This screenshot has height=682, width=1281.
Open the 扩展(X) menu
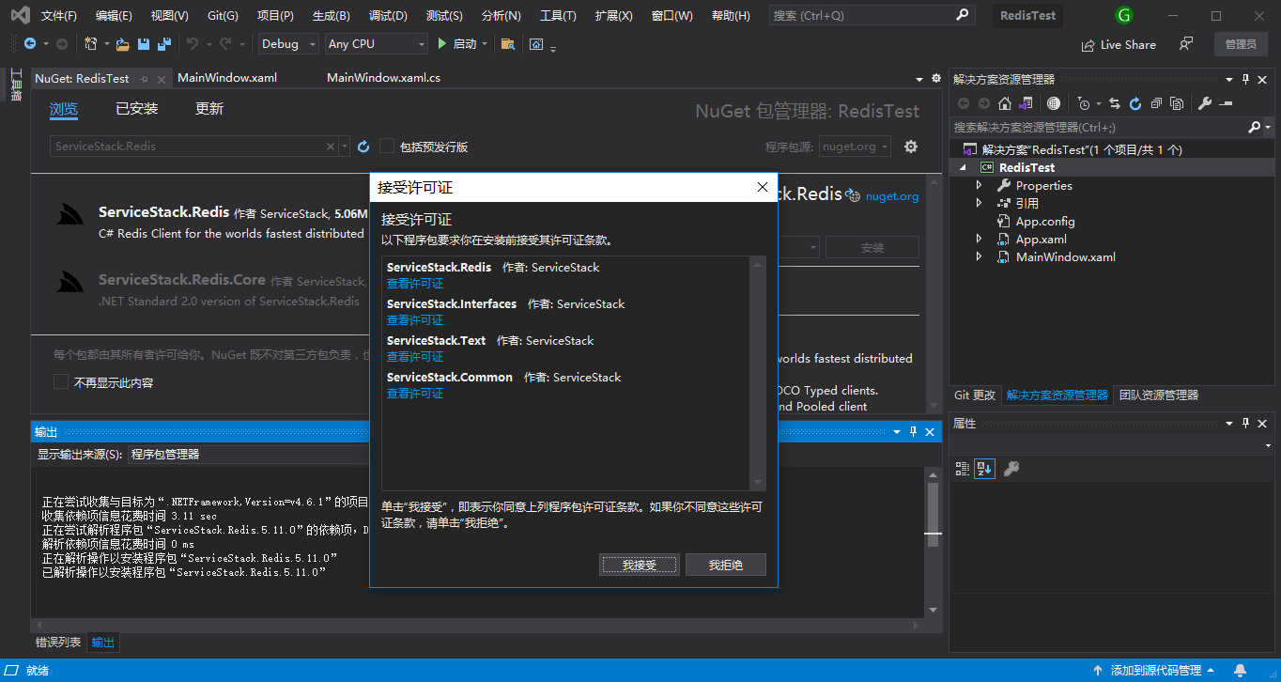point(613,16)
